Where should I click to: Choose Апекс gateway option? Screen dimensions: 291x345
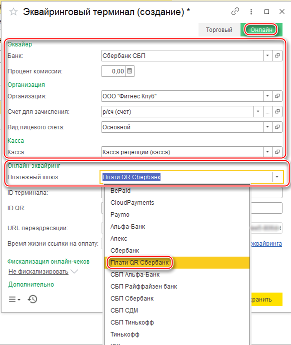tap(177, 239)
